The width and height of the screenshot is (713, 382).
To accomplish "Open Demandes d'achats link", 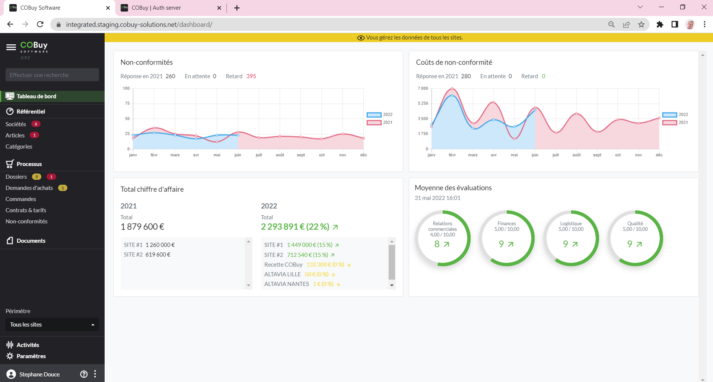I will click(x=29, y=188).
